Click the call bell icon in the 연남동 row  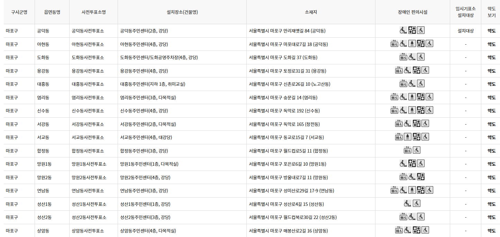pos(412,190)
